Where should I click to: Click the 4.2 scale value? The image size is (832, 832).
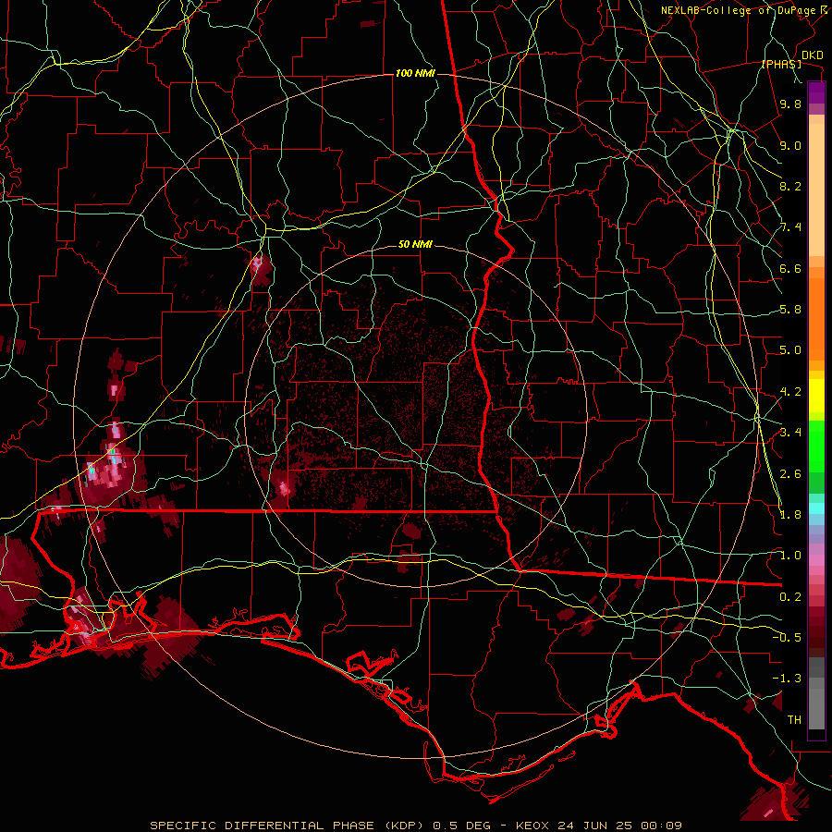[790, 392]
